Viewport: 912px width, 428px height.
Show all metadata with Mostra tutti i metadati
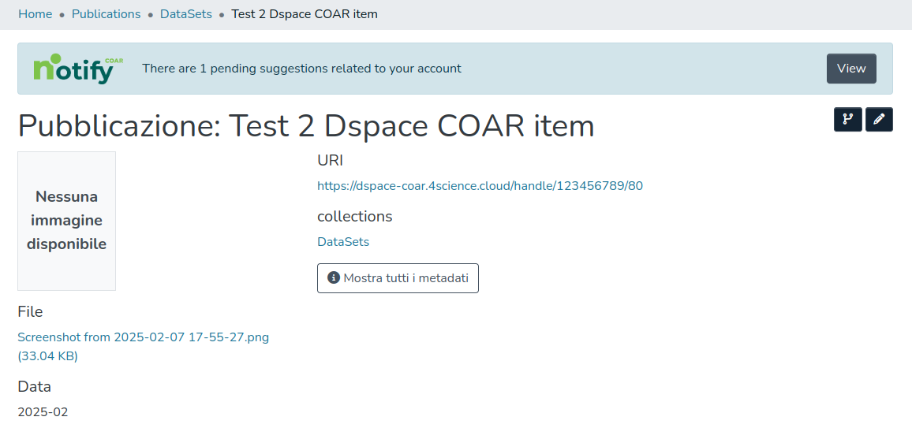point(398,278)
